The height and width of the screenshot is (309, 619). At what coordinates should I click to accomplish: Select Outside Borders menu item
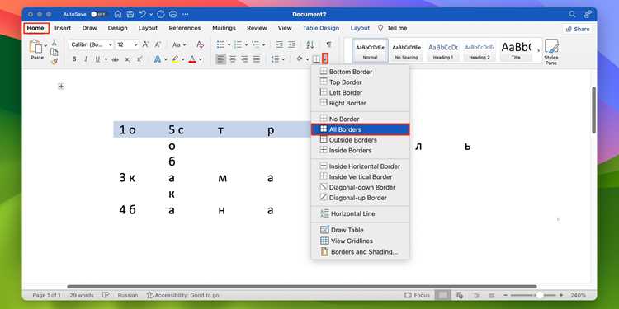tap(360, 140)
